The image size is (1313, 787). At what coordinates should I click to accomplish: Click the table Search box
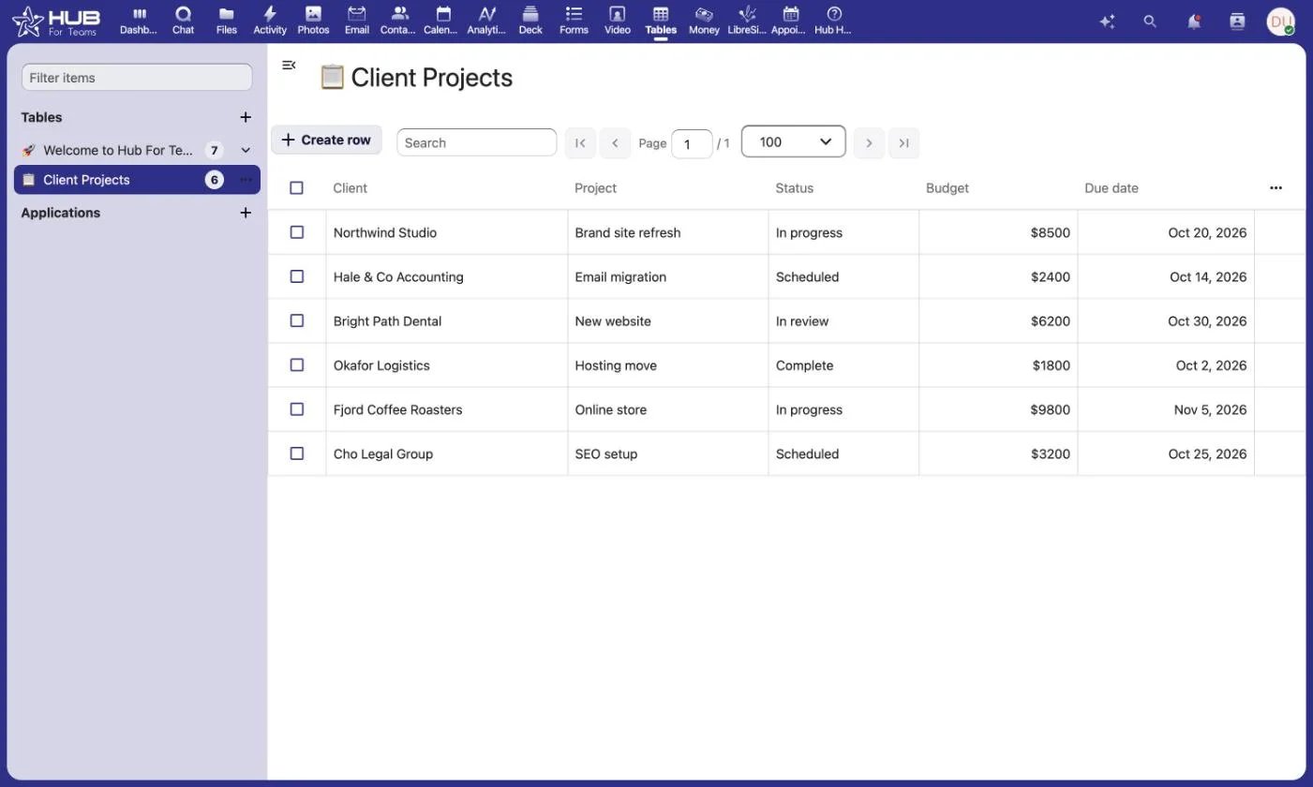[x=476, y=142]
